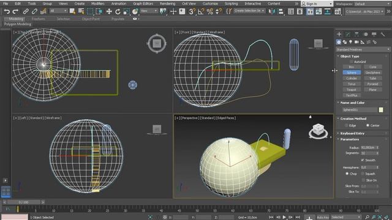Image resolution: width=392 pixels, height=220 pixels.
Task: Activate the Select and Link tool
Action: tap(26, 11)
